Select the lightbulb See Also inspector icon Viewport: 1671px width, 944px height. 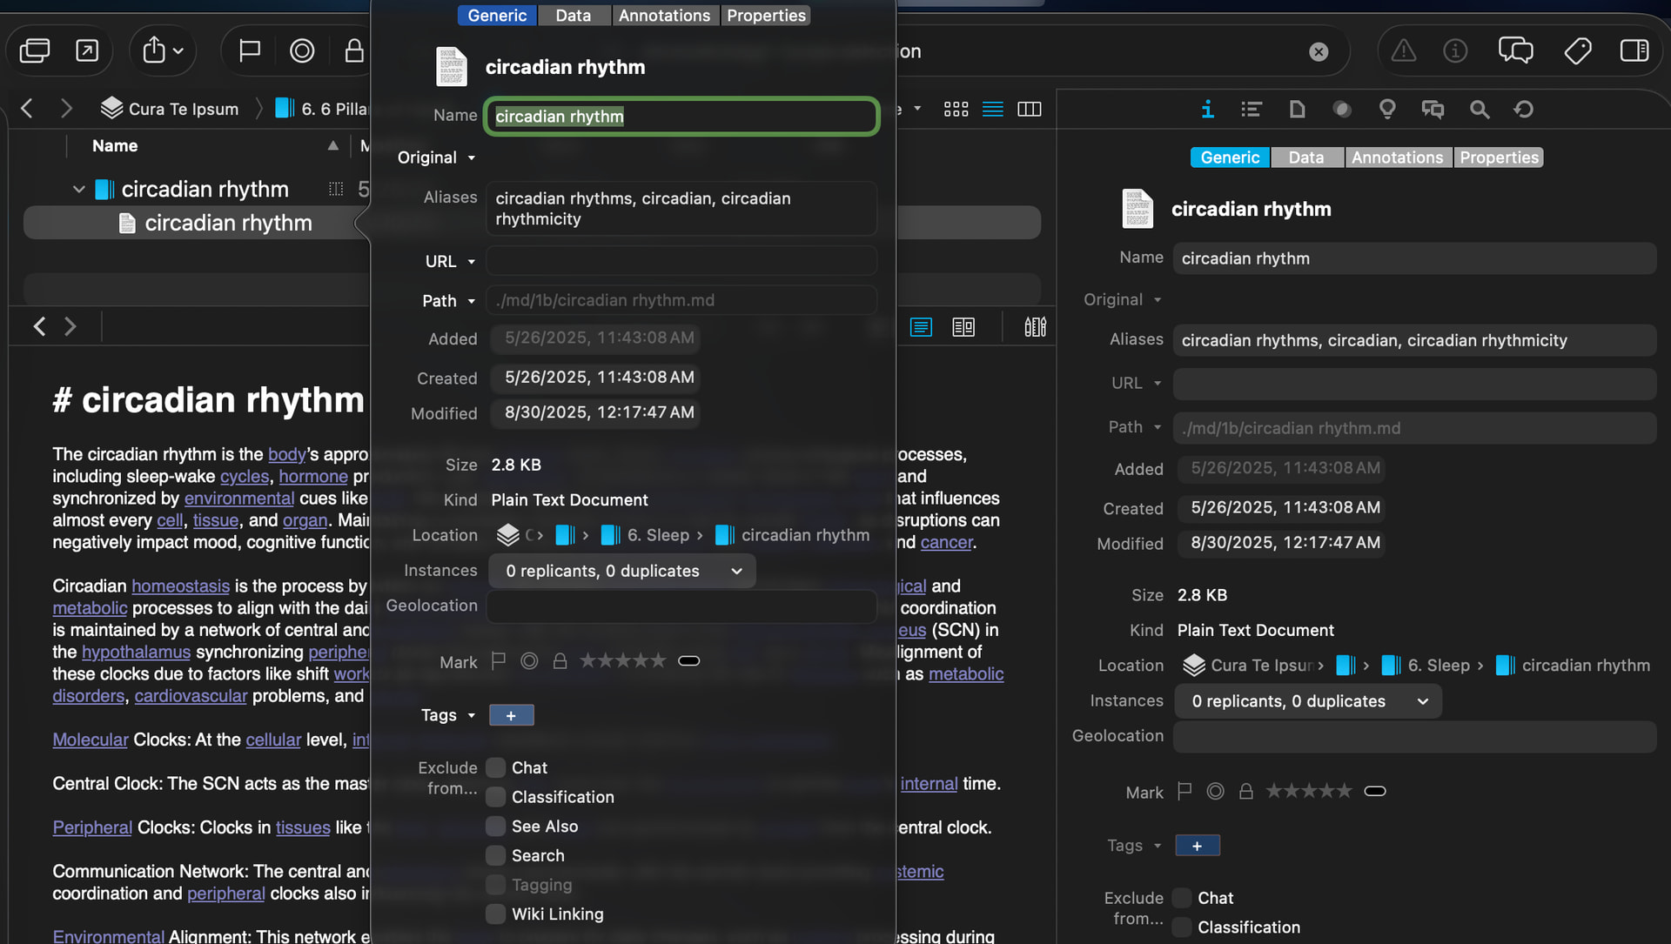coord(1387,109)
